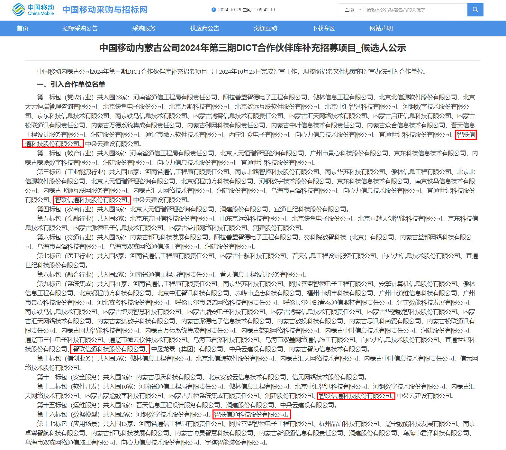506x450 pixels.
Task: Click the clock icon beside the date
Action: pyautogui.click(x=214, y=10)
